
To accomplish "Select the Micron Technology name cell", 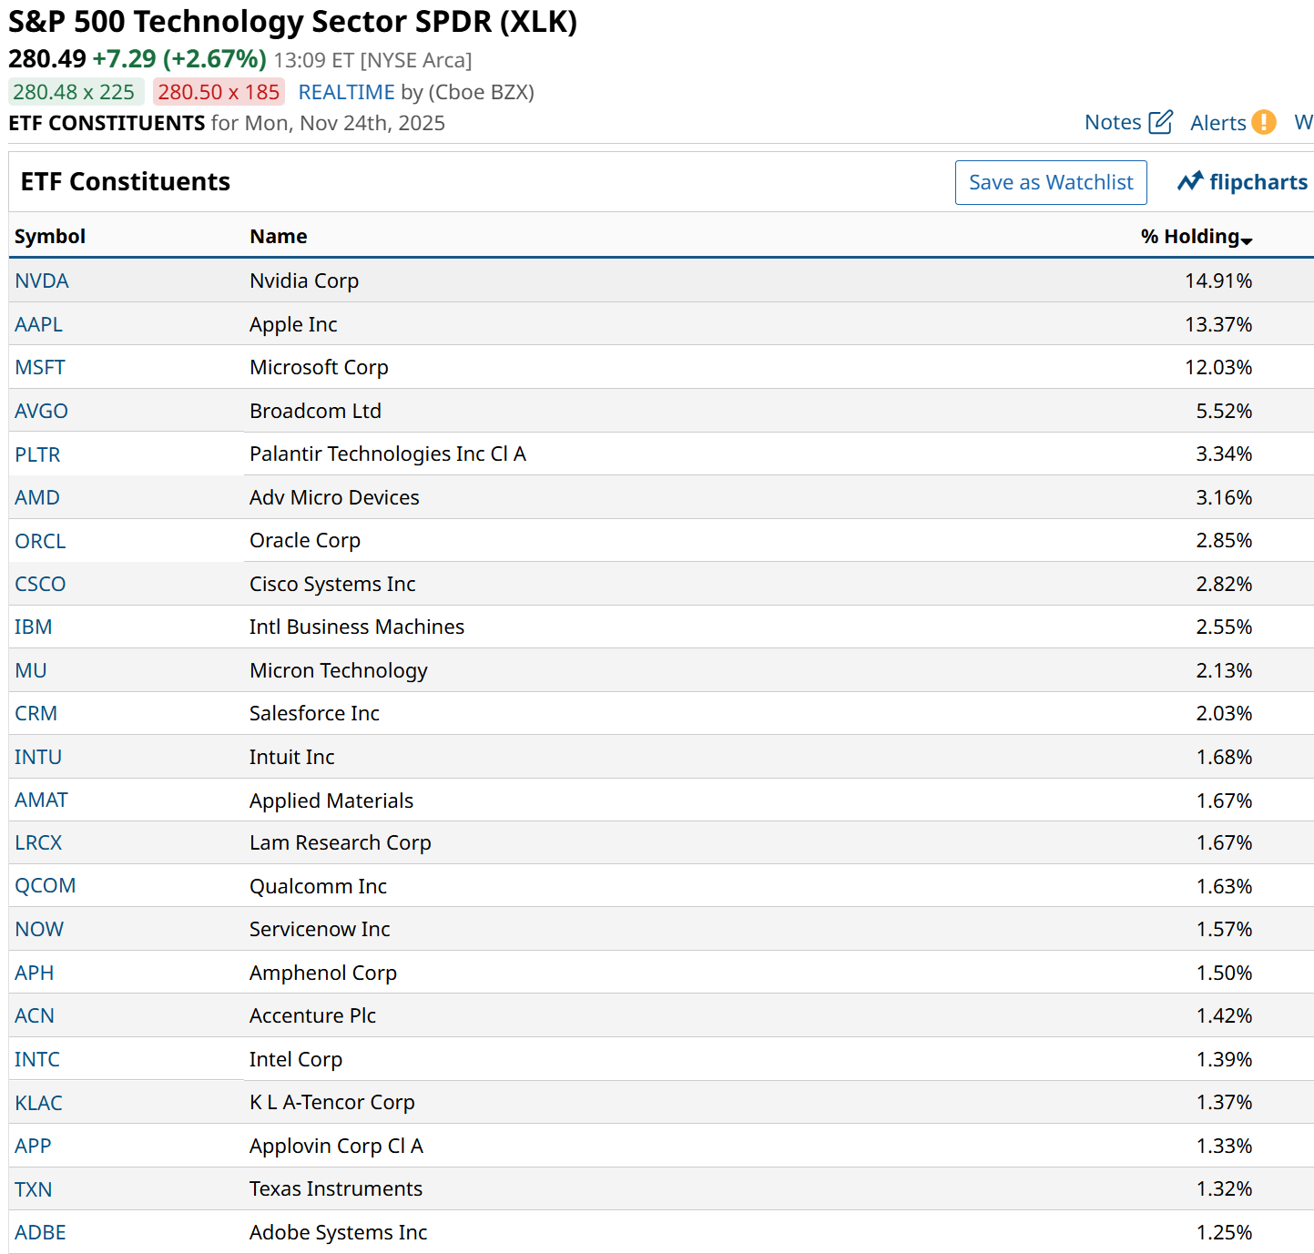I will pyautogui.click(x=339, y=670).
